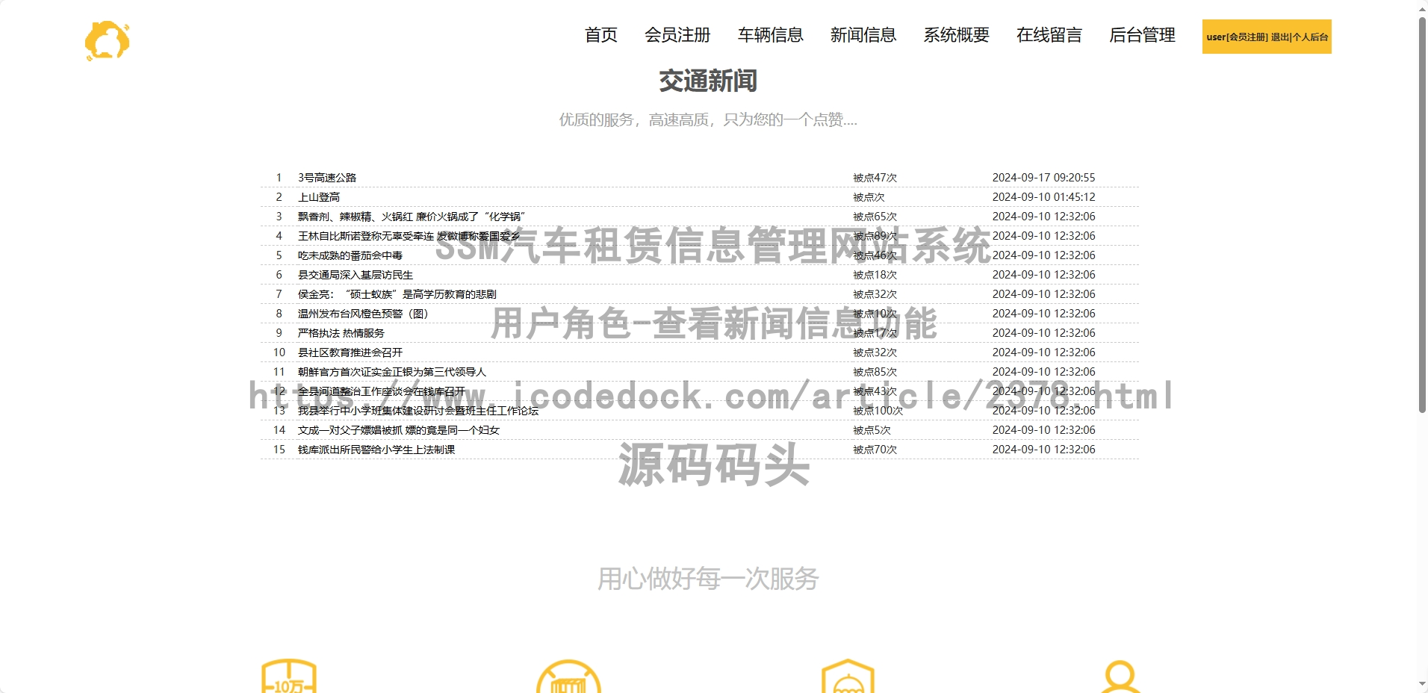Viewport: 1428px width, 693px height.
Task: Click the vertical page scrollbar thumb
Action: tap(1422, 215)
